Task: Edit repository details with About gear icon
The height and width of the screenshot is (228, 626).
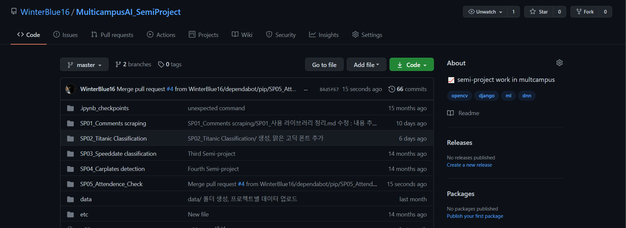Action: [x=560, y=63]
